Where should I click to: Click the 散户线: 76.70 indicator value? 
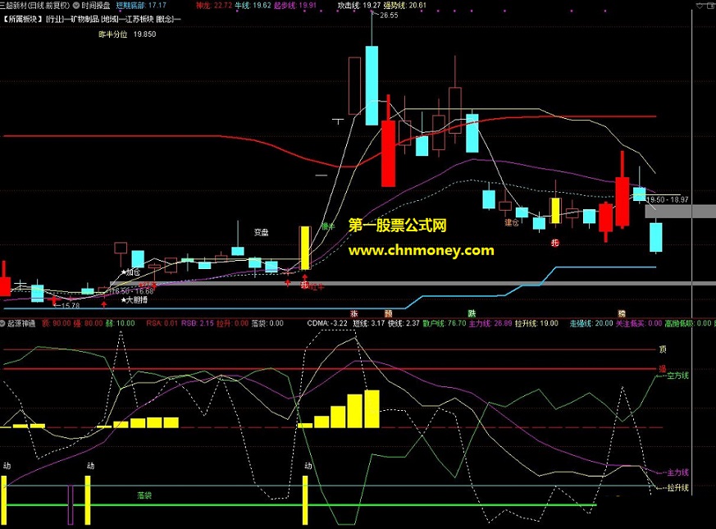click(x=445, y=323)
